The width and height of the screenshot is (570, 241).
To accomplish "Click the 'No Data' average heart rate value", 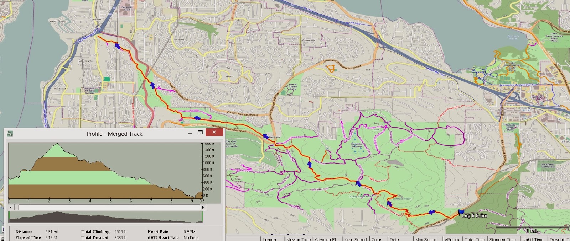I will tap(191, 238).
